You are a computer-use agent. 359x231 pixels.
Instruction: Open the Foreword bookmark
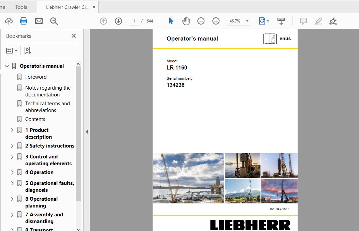click(x=36, y=77)
